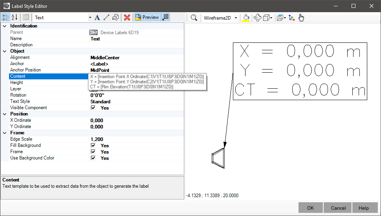Minimize the Label Style Editor window

(336, 6)
